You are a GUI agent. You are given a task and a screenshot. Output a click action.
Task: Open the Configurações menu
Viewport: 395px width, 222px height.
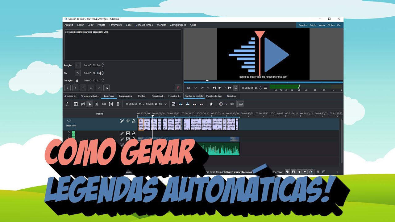pos(178,25)
